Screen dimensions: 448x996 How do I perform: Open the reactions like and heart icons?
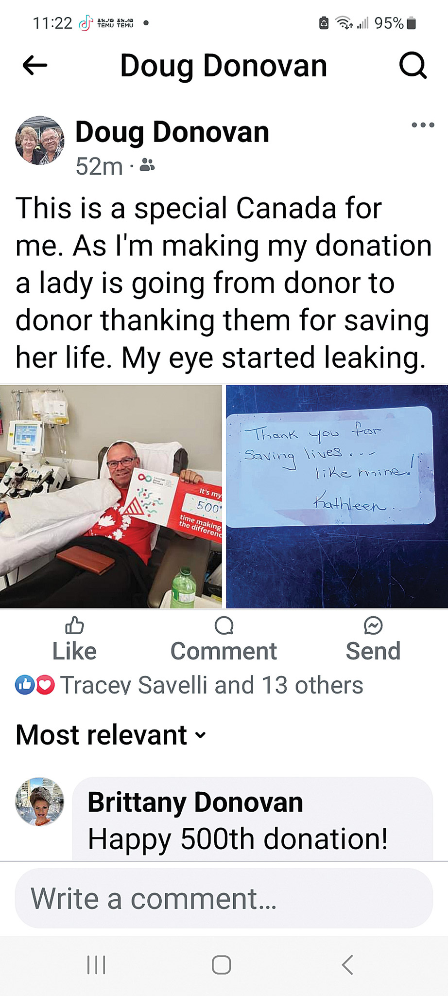pyautogui.click(x=35, y=685)
